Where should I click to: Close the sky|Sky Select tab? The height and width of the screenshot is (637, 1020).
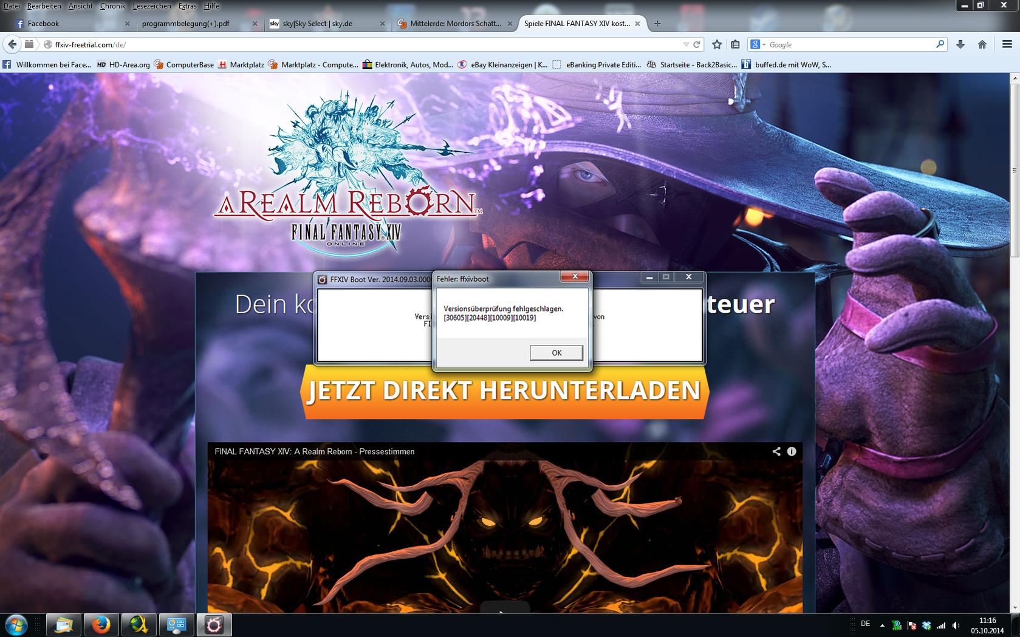click(x=382, y=24)
